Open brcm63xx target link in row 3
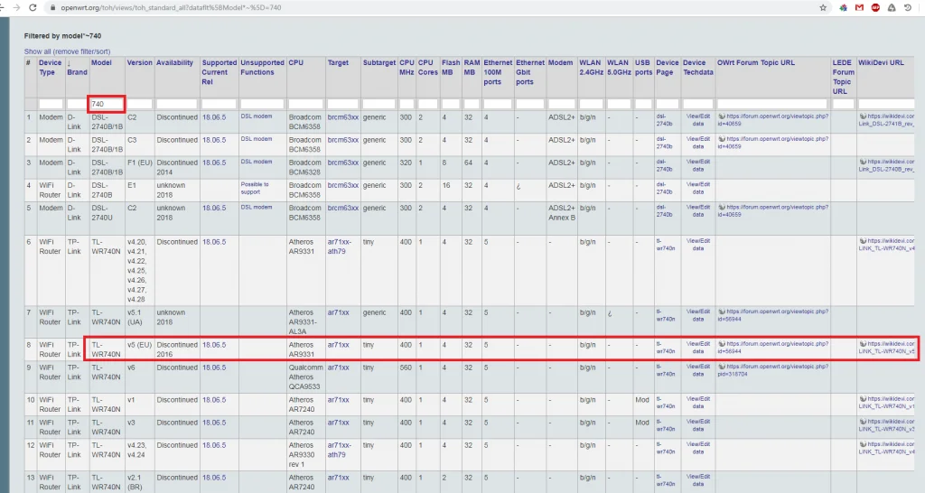 click(342, 163)
